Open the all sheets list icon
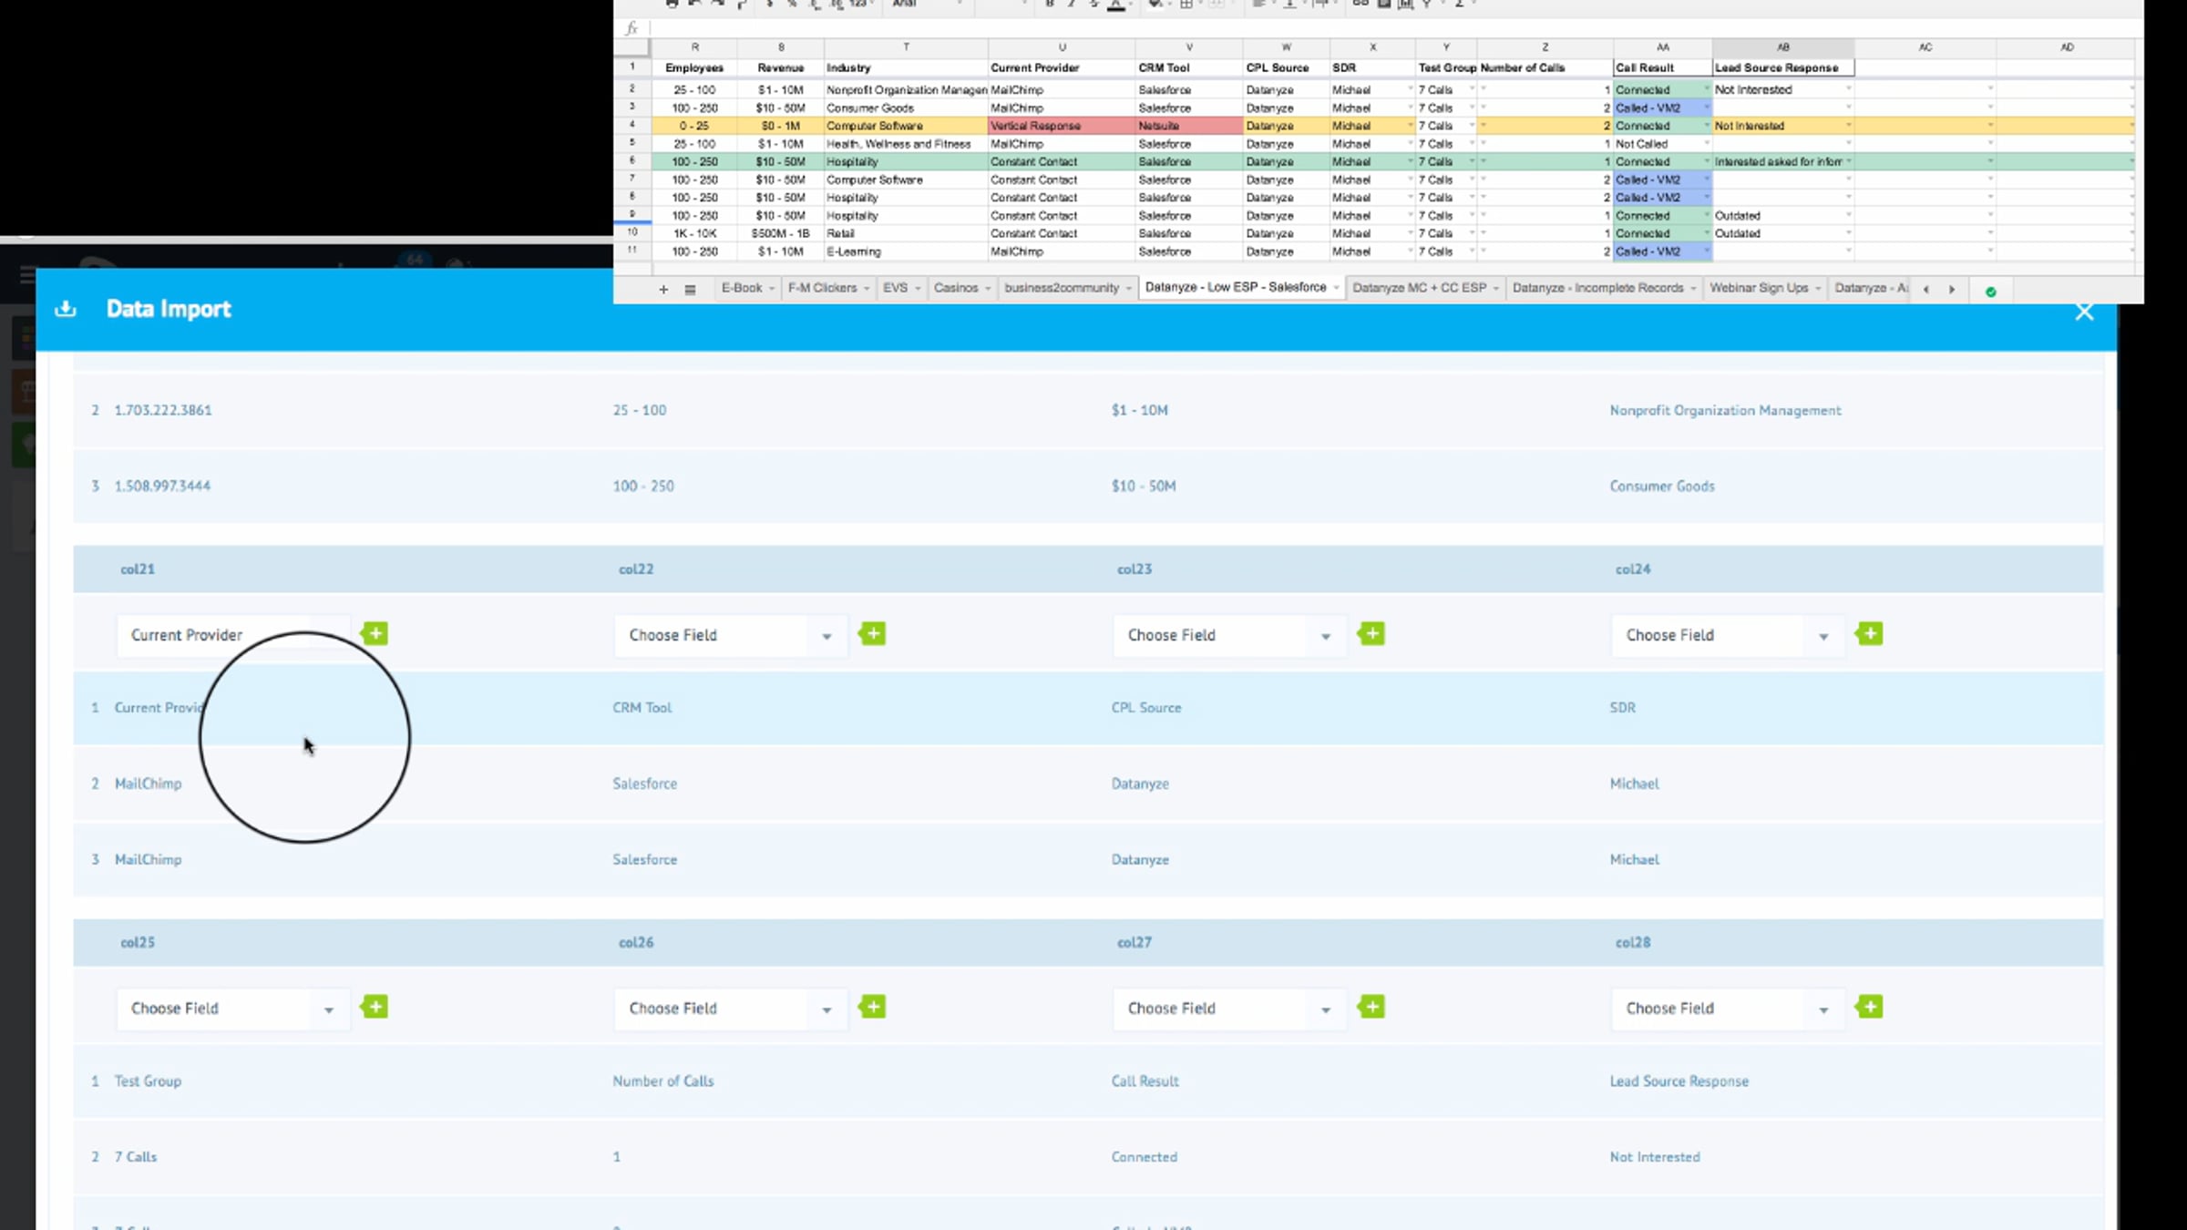 point(690,289)
